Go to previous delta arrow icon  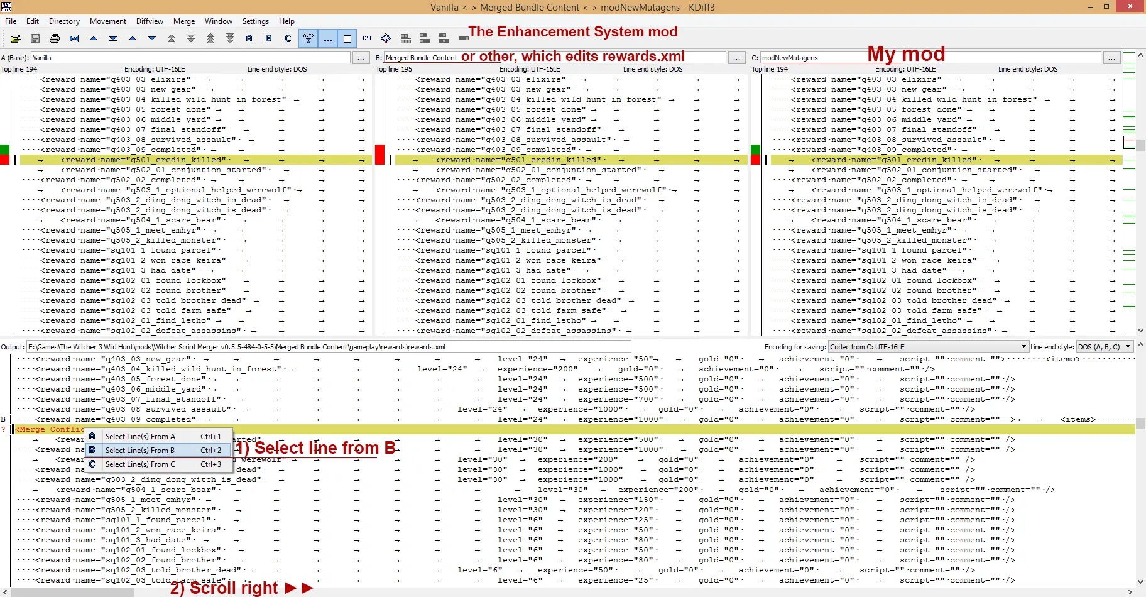pyautogui.click(x=133, y=38)
